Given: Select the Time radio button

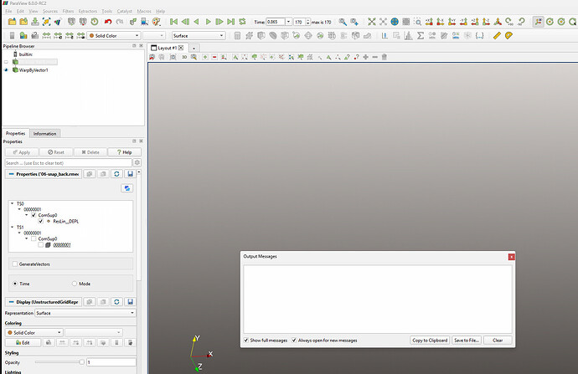Looking at the screenshot, I should [x=15, y=284].
